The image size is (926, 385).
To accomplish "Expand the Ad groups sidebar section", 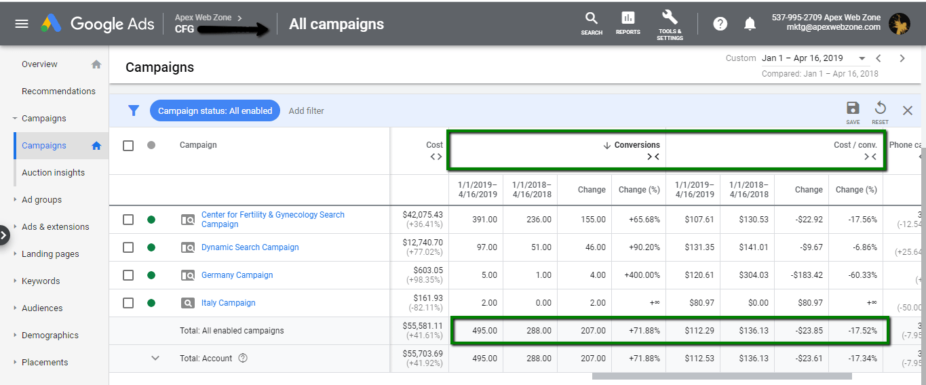I will [x=15, y=200].
